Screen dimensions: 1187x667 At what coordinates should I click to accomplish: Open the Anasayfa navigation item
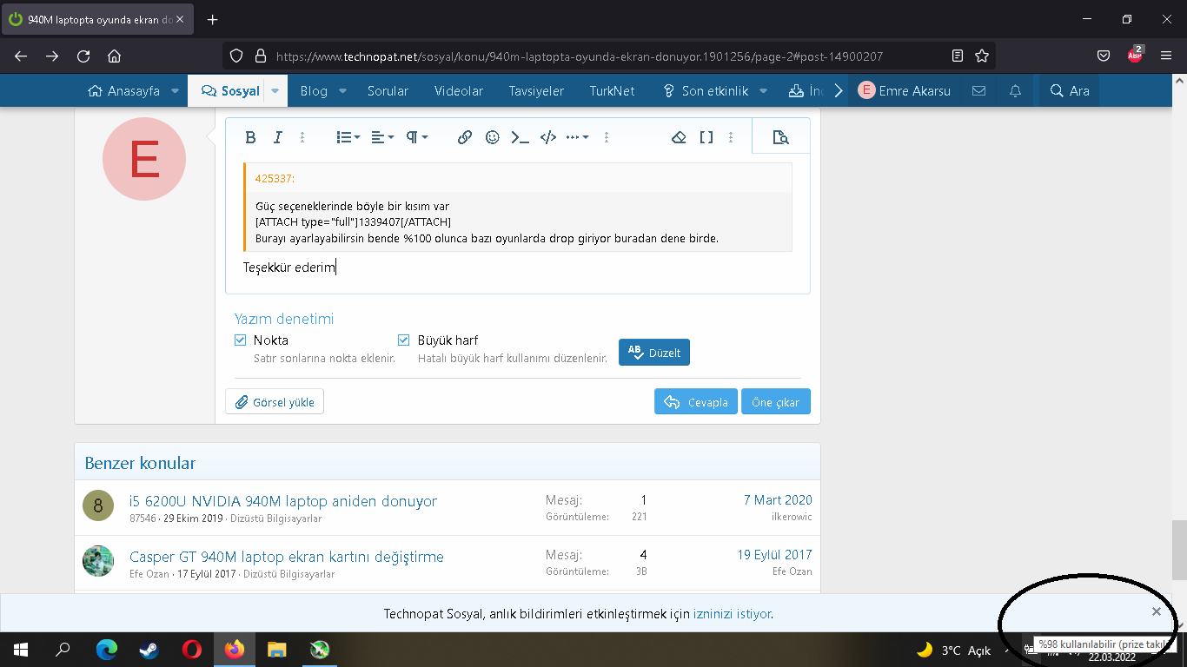124,90
